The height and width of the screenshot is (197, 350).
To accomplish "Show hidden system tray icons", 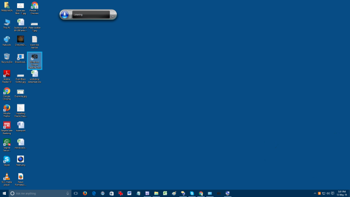I will tap(315, 193).
